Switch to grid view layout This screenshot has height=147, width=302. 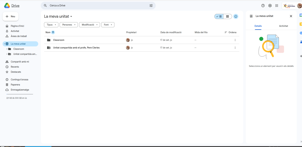coord(227,17)
